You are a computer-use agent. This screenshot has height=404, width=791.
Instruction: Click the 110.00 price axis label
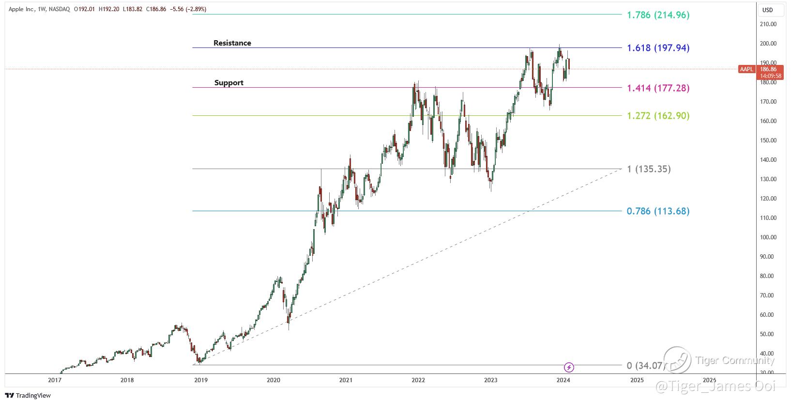pos(768,218)
